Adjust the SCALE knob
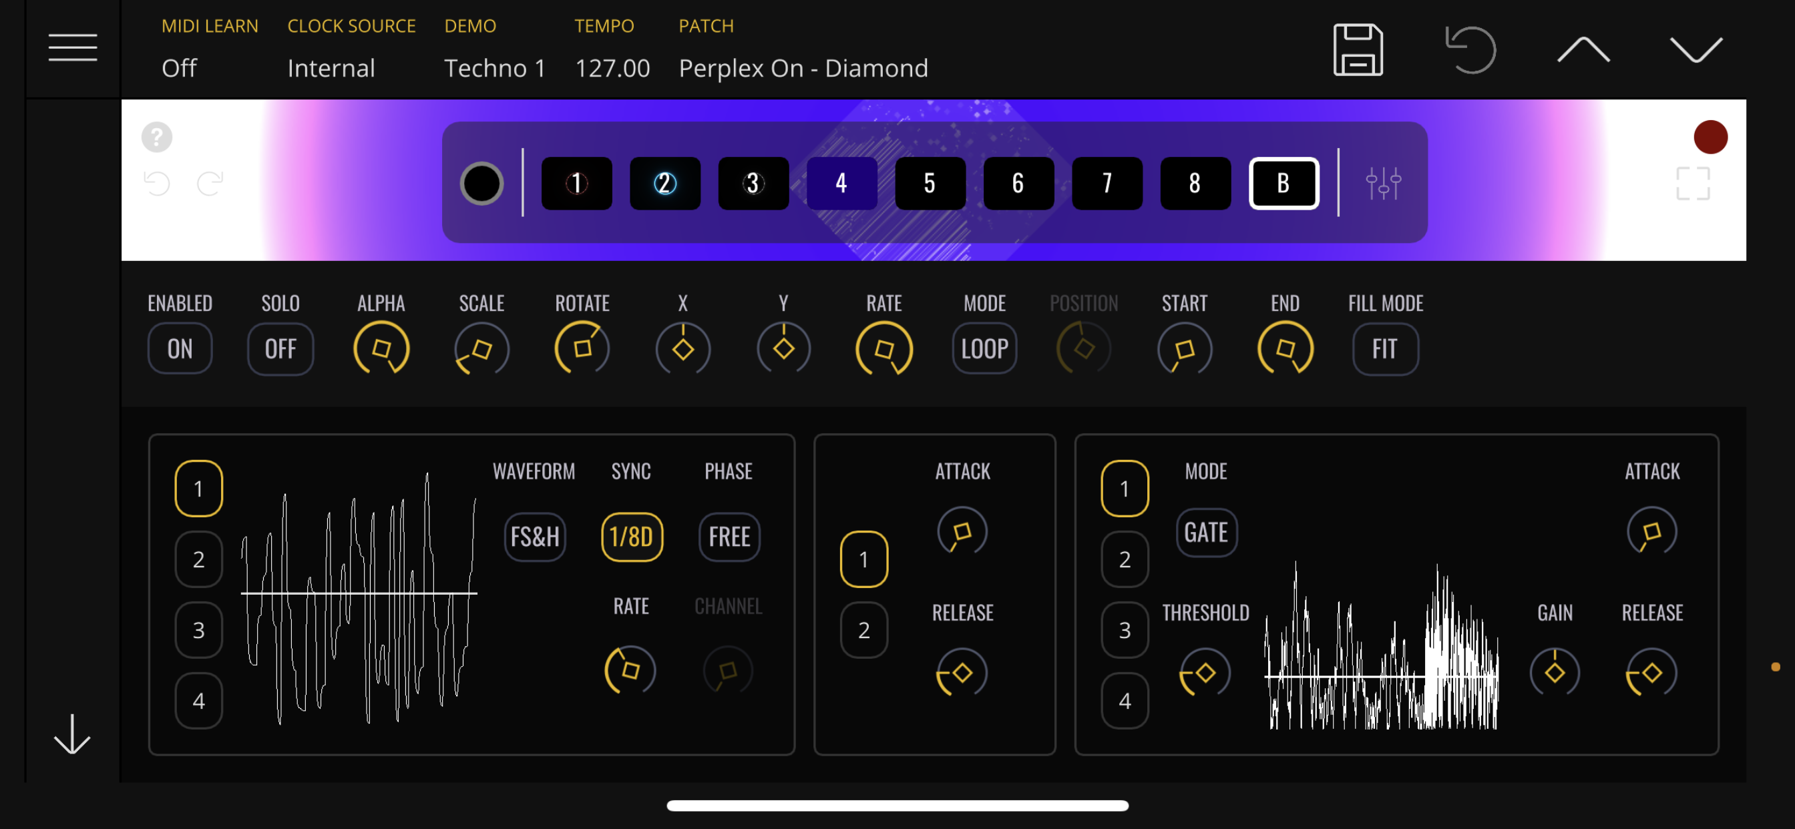This screenshot has width=1795, height=829. coord(481,348)
